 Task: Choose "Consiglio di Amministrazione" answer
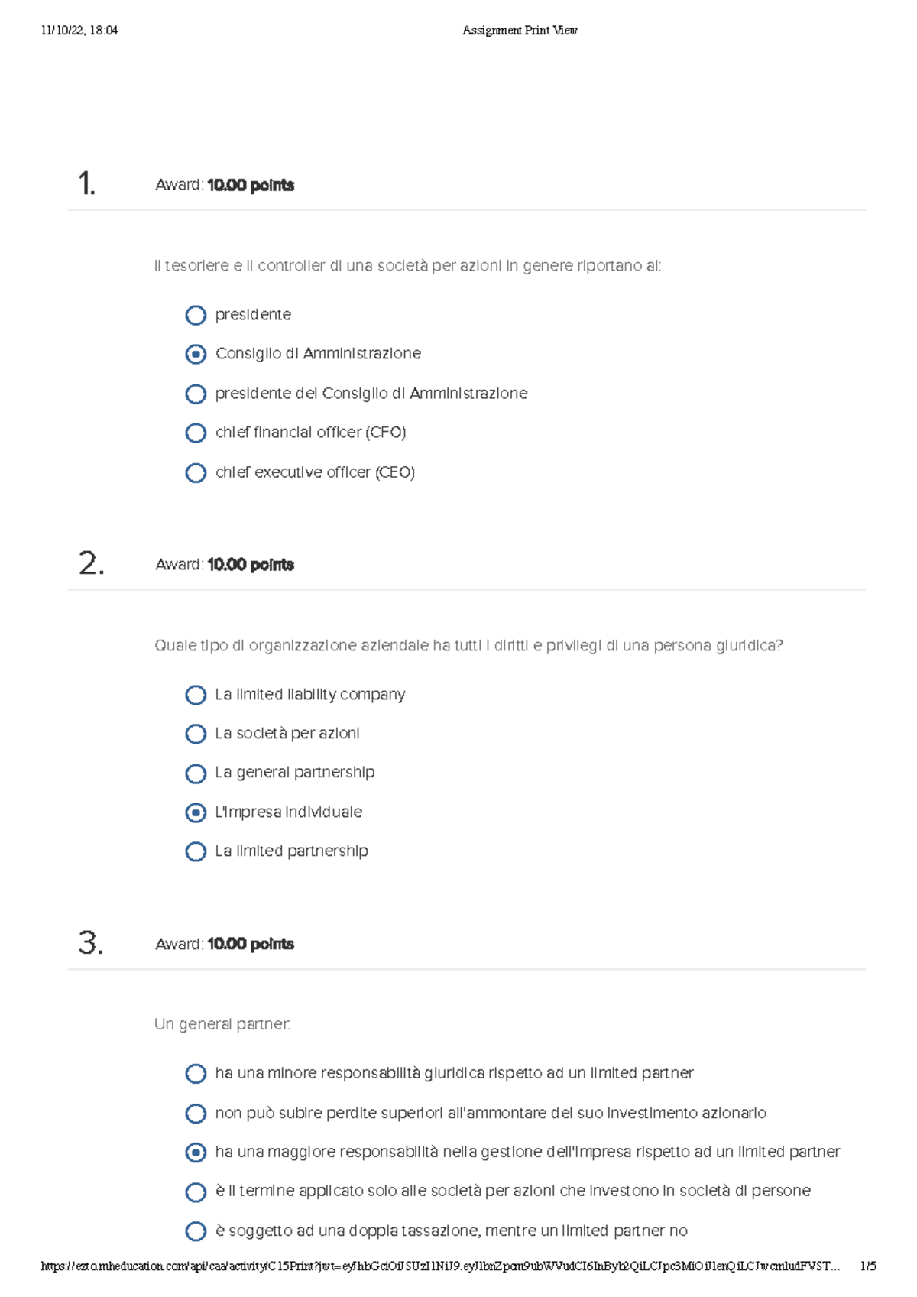coord(196,354)
